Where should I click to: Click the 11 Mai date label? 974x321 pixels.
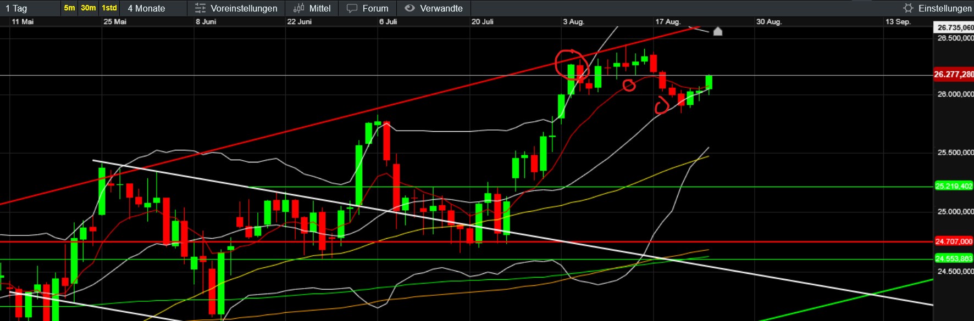click(23, 22)
